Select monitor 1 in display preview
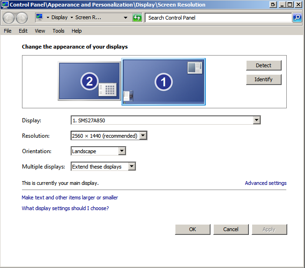 click(x=163, y=82)
